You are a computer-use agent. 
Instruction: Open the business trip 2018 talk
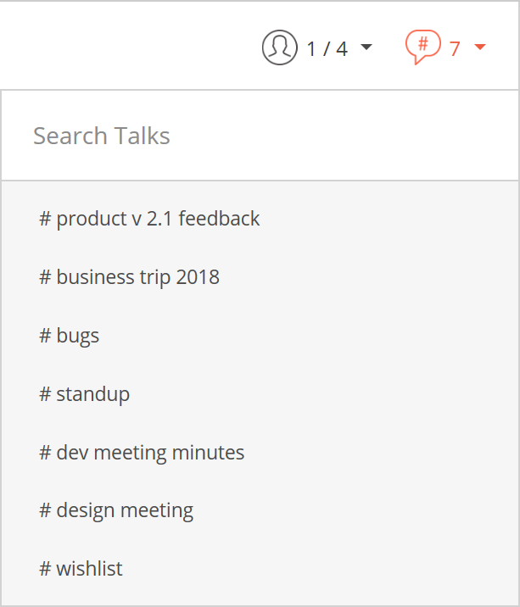pos(260,276)
